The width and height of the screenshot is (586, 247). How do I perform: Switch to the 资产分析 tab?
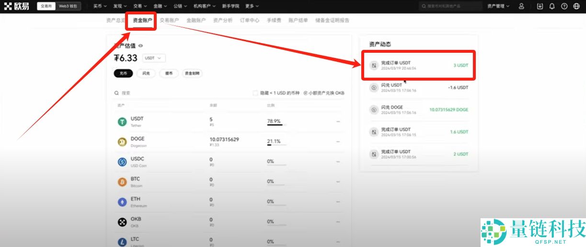(x=223, y=21)
